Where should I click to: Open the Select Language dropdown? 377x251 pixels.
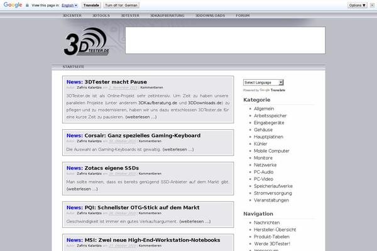(x=263, y=82)
